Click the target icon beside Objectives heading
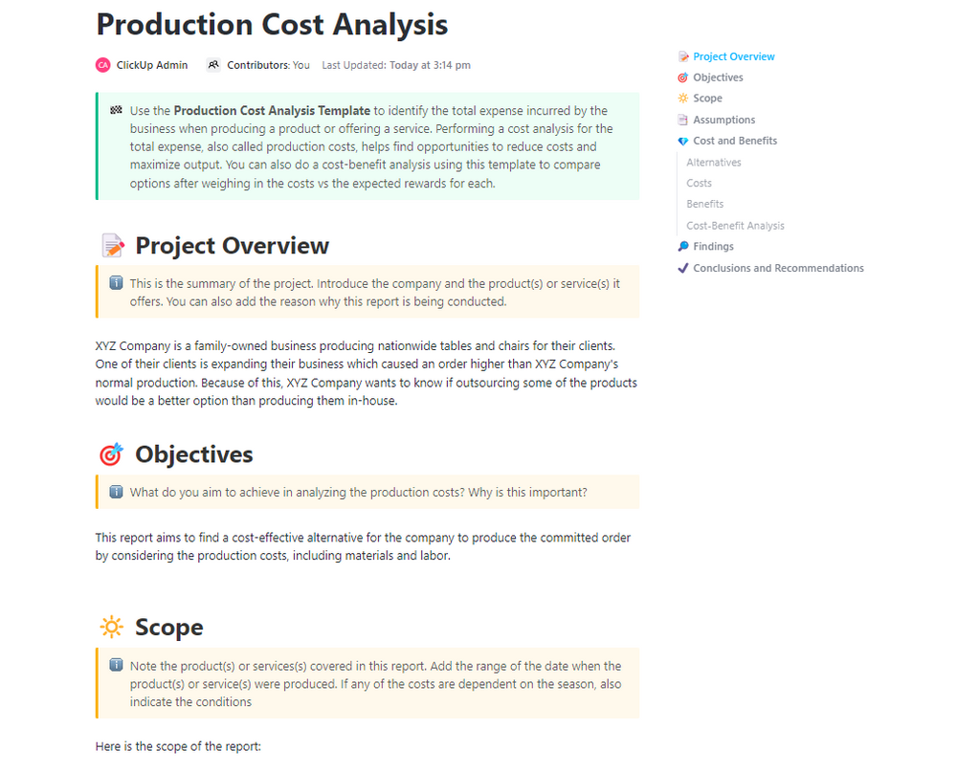Image resolution: width=957 pixels, height=773 pixels. (112, 454)
